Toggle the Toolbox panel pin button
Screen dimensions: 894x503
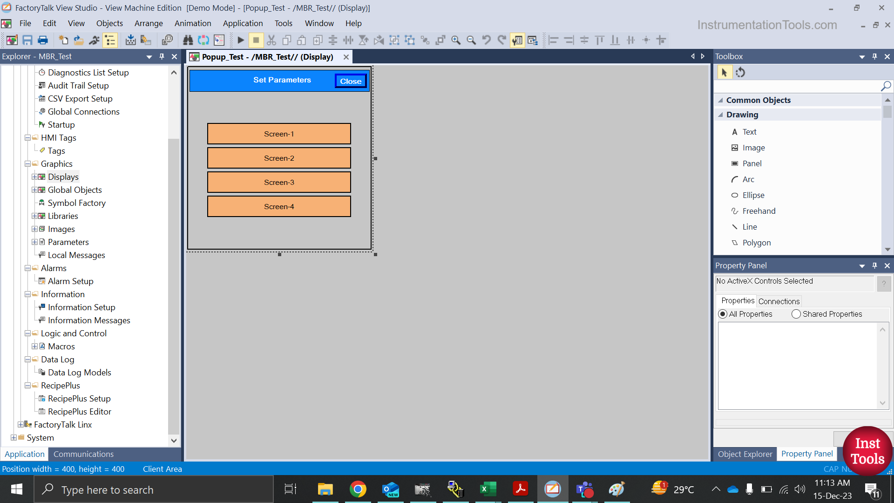[874, 56]
